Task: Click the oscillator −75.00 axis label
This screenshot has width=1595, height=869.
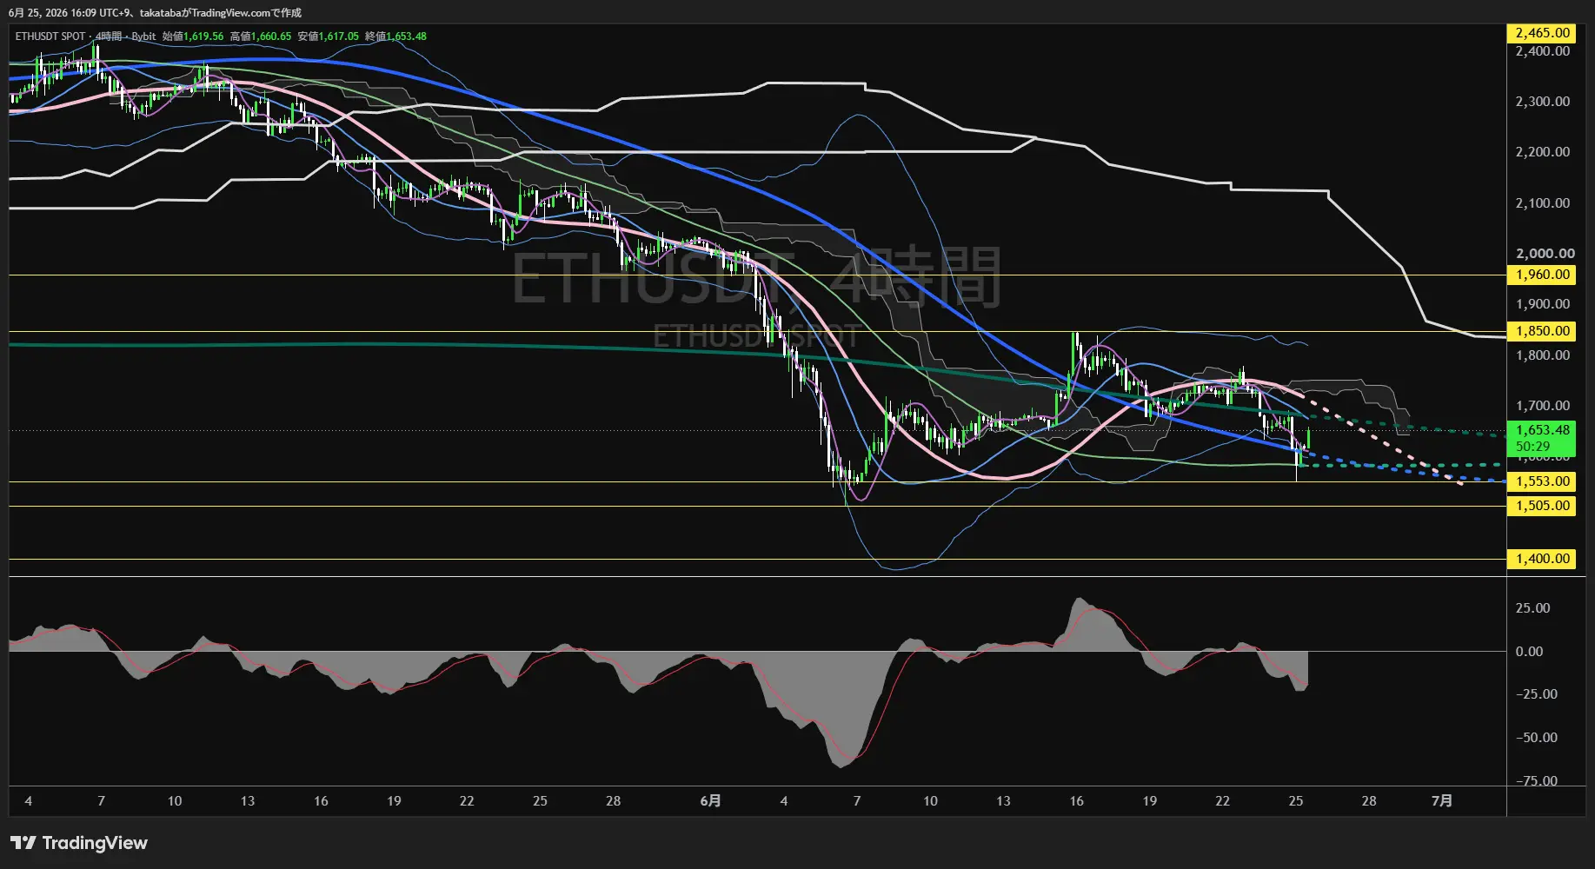Action: coord(1536,781)
